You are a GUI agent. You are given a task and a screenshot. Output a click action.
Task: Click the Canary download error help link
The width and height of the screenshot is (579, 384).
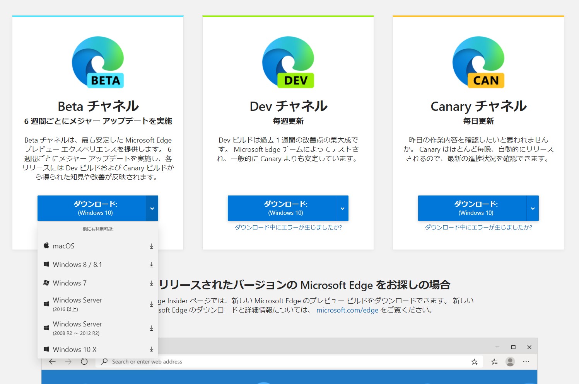(x=478, y=228)
